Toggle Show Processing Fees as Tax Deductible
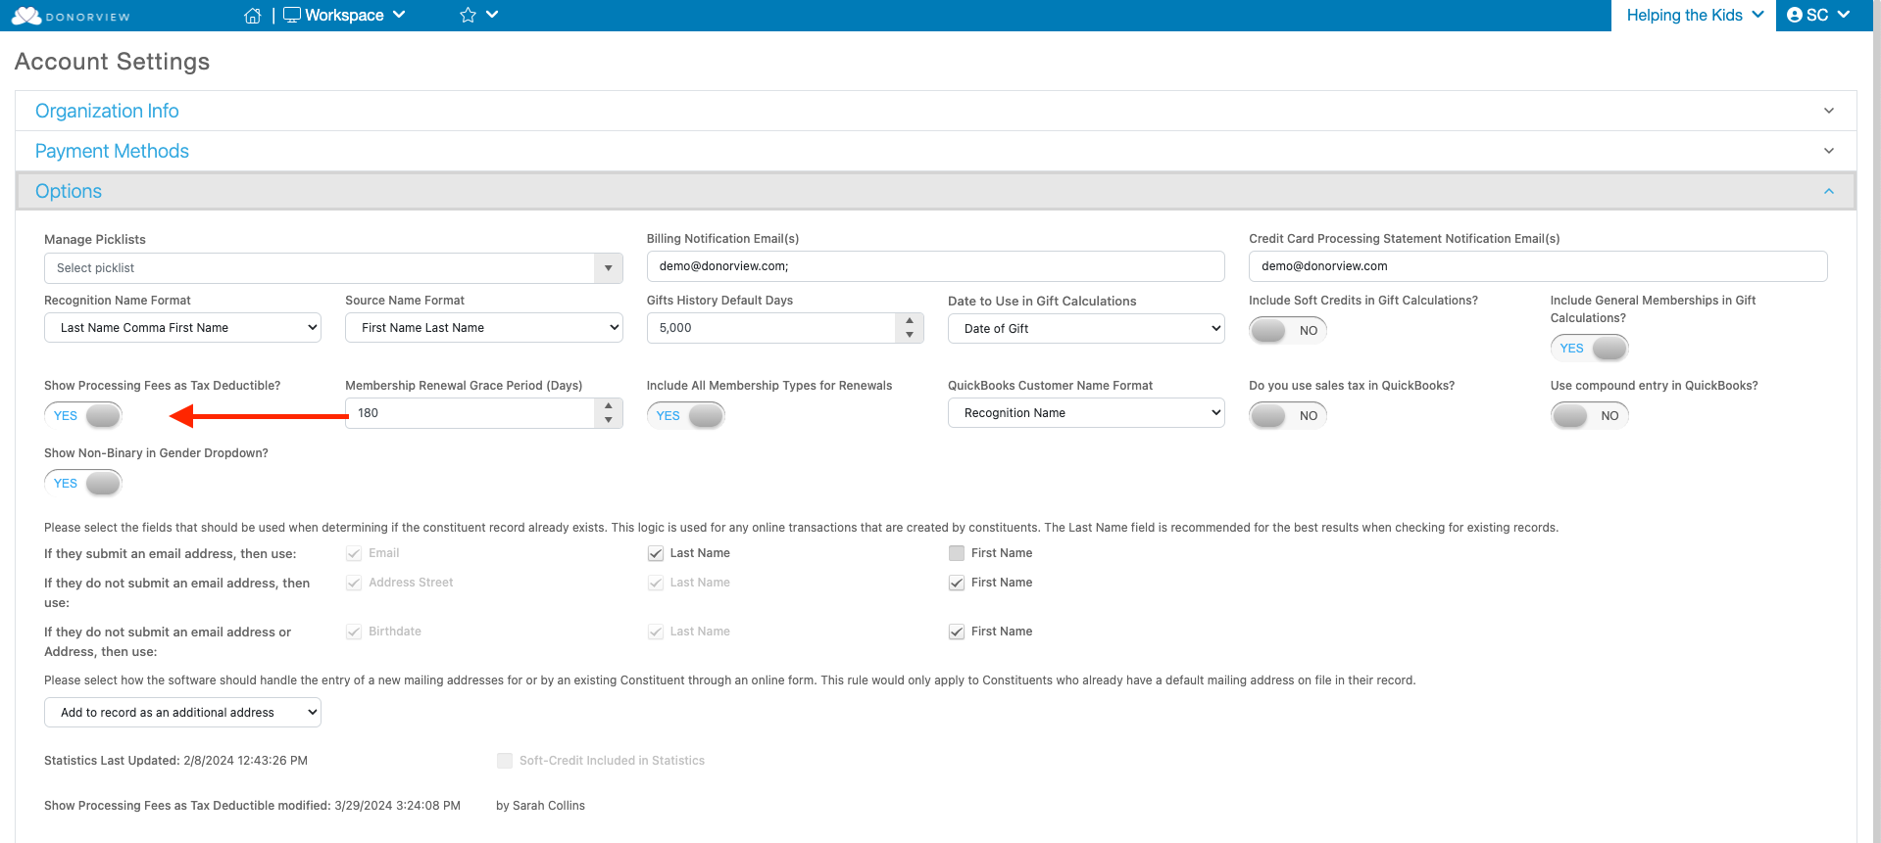1881x843 pixels. [83, 416]
